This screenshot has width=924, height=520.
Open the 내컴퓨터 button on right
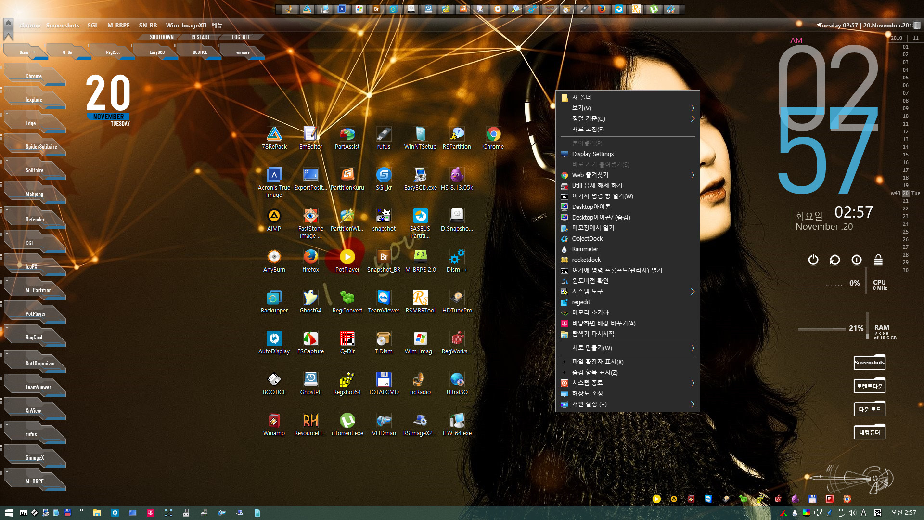(870, 432)
